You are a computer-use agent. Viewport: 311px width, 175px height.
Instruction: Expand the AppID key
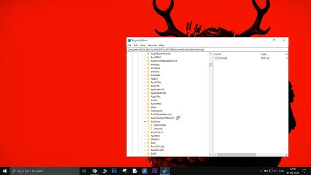[x=145, y=79]
